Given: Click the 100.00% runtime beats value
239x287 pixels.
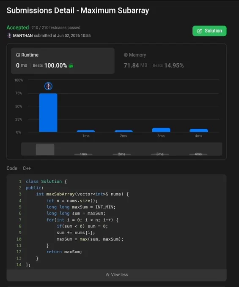Looking at the screenshot, I should point(55,65).
